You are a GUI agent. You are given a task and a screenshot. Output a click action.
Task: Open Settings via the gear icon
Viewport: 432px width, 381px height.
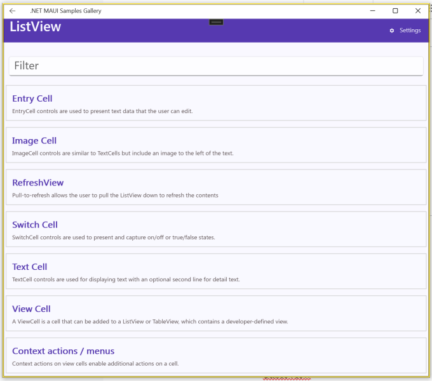392,30
